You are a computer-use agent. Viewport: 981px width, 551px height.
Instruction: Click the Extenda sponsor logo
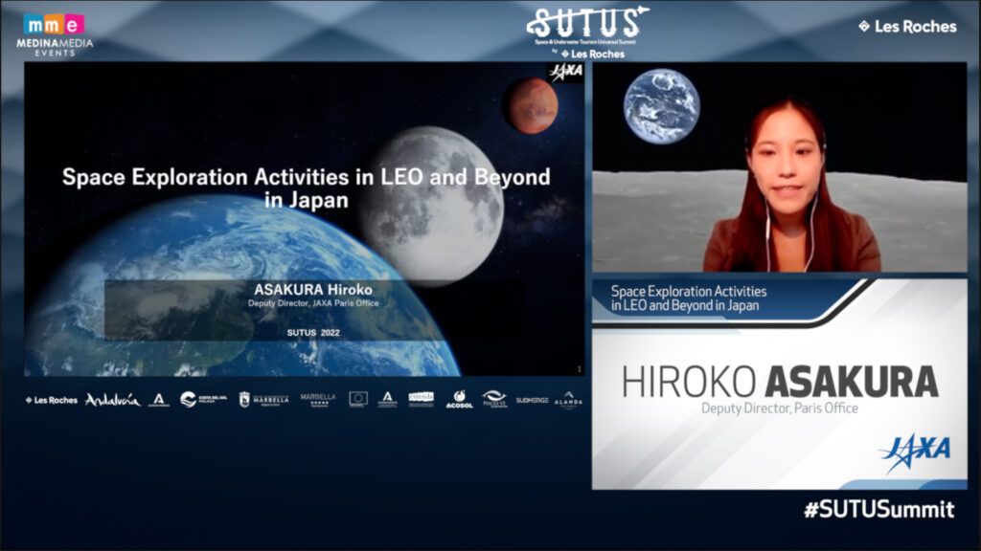tap(422, 399)
